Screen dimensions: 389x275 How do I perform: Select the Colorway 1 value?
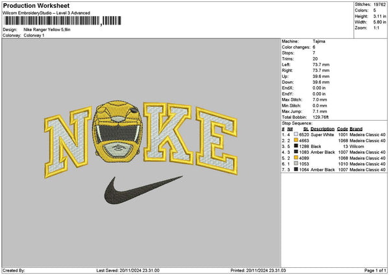coord(34,36)
